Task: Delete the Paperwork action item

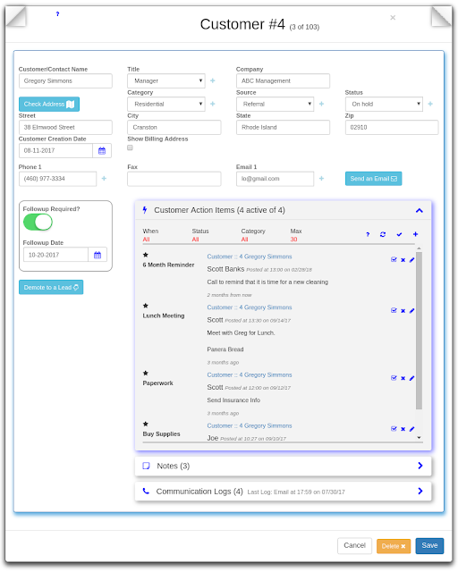Action: point(403,378)
